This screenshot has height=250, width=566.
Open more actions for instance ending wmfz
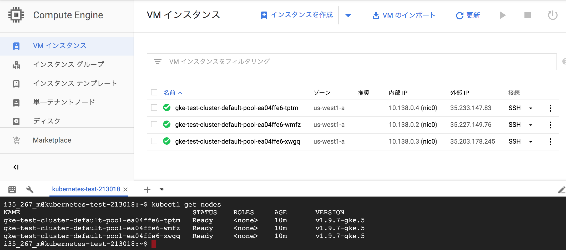click(x=550, y=125)
